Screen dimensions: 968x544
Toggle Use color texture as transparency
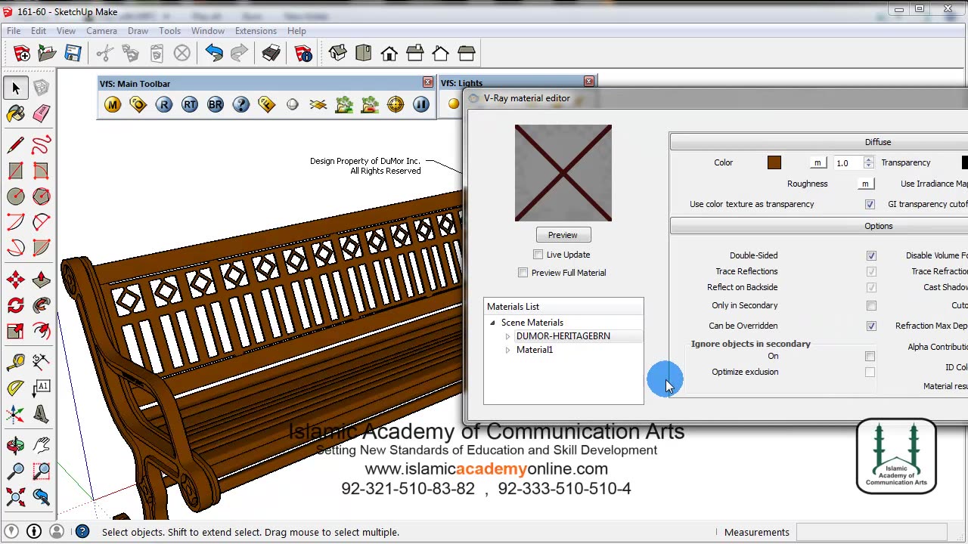pyautogui.click(x=870, y=204)
